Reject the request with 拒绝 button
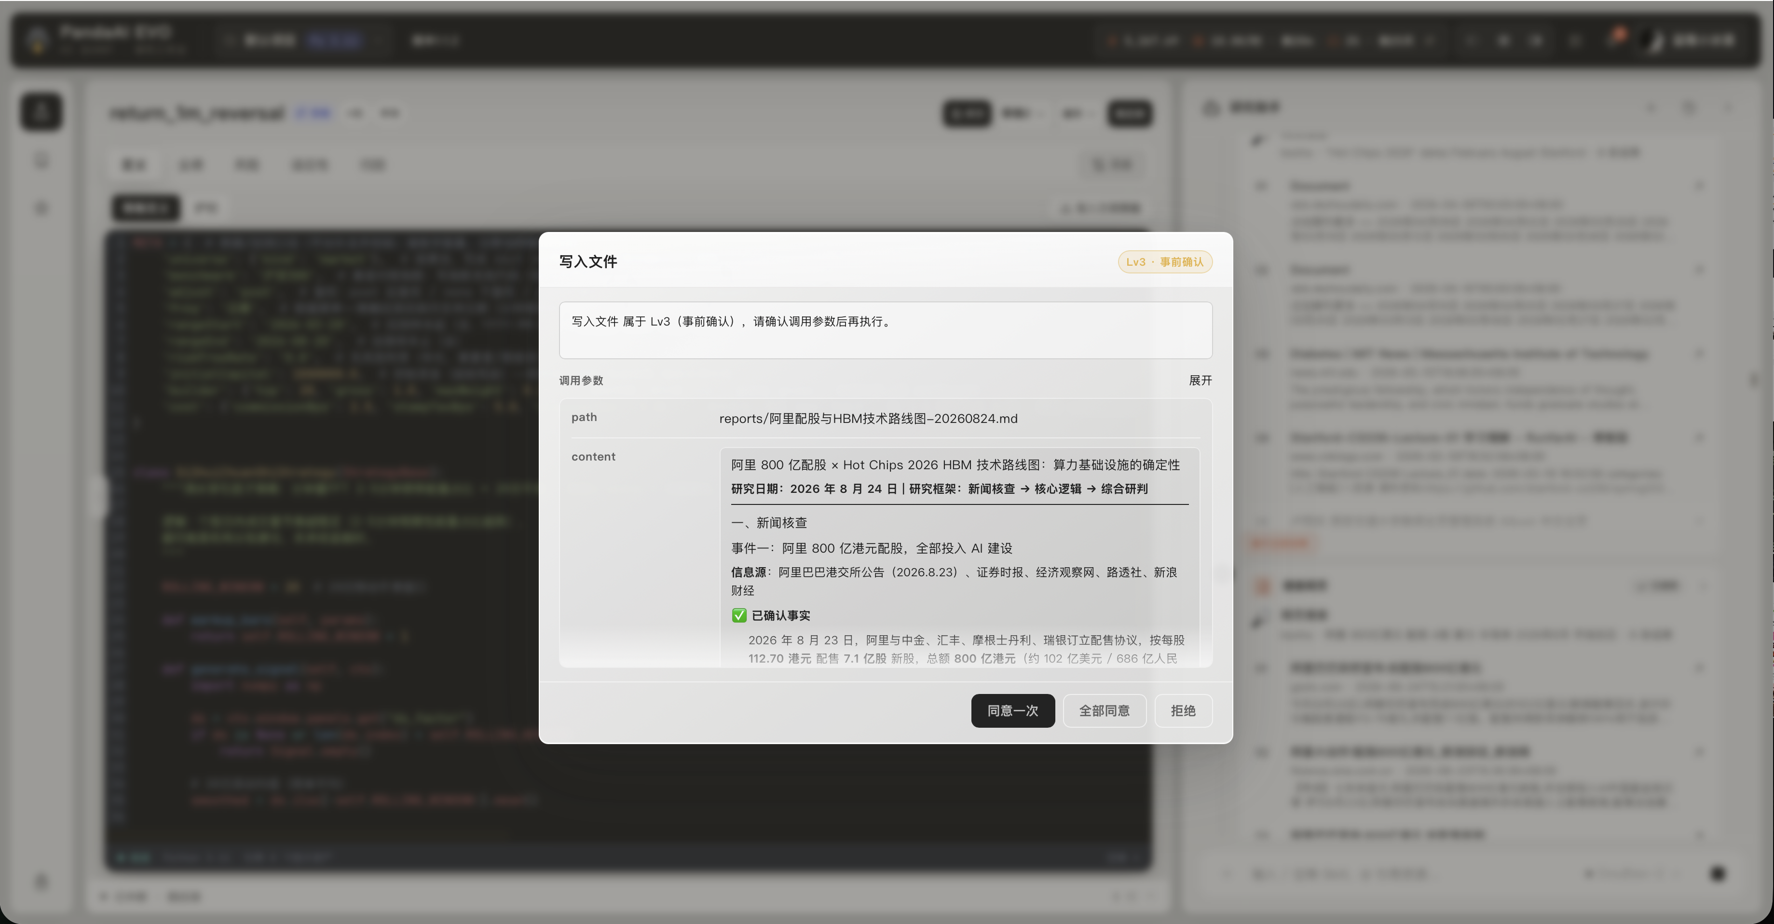 tap(1183, 710)
